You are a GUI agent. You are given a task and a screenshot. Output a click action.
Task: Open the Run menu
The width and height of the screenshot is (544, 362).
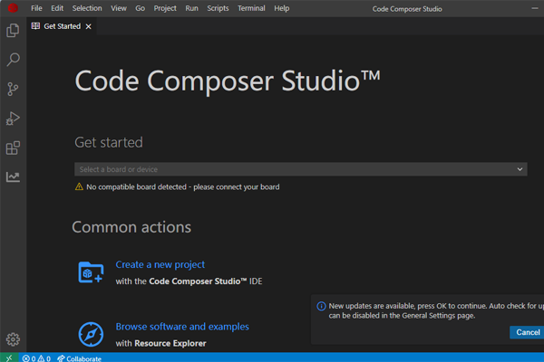tap(191, 8)
